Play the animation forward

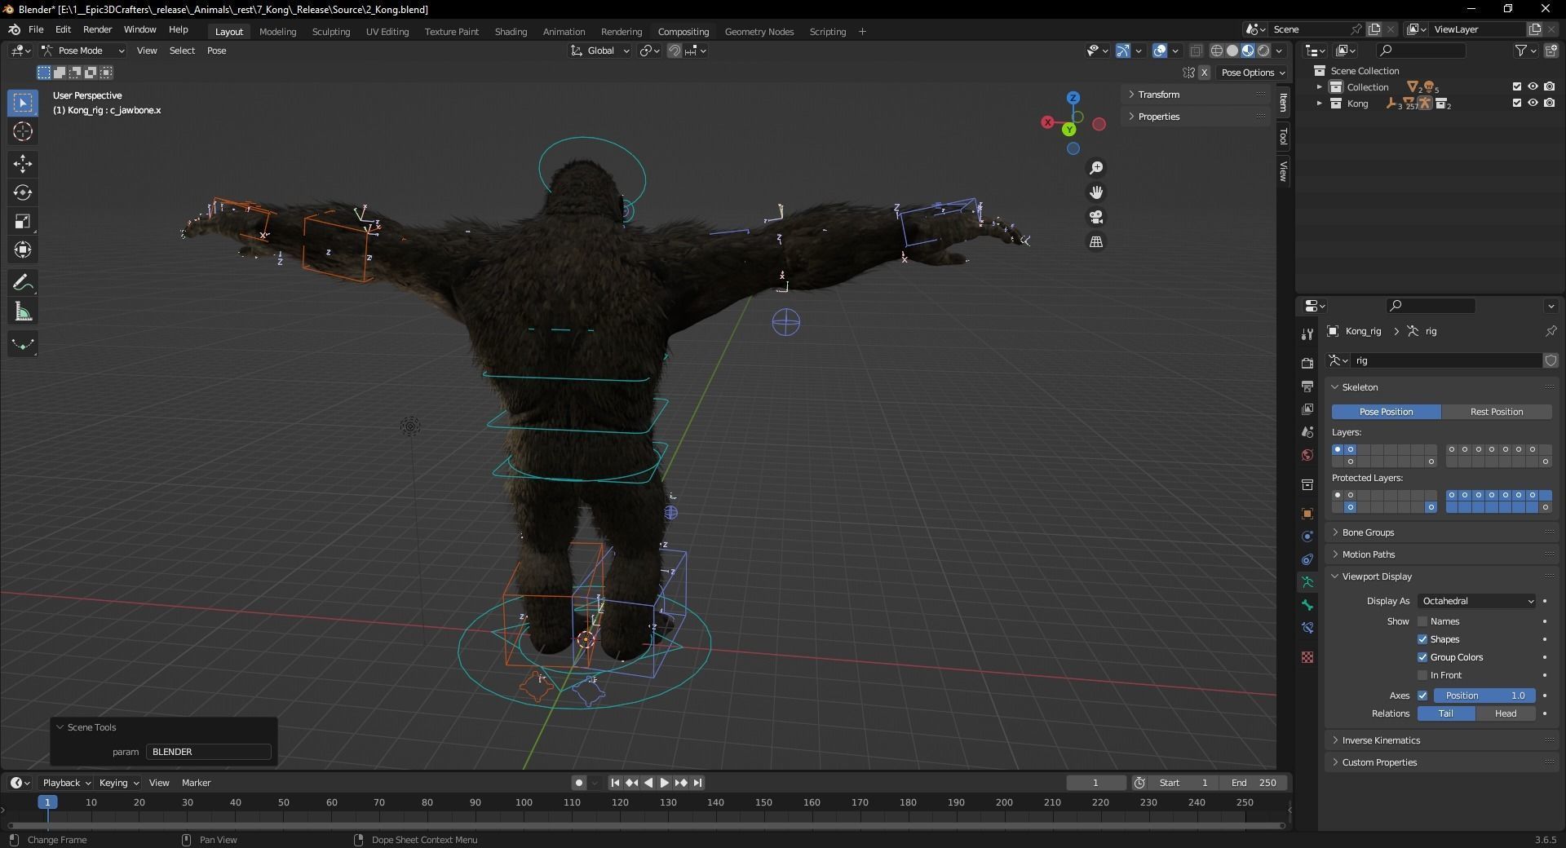[664, 783]
